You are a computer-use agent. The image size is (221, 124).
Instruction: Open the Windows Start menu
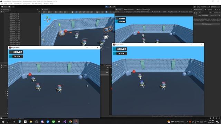(x=3, y=122)
